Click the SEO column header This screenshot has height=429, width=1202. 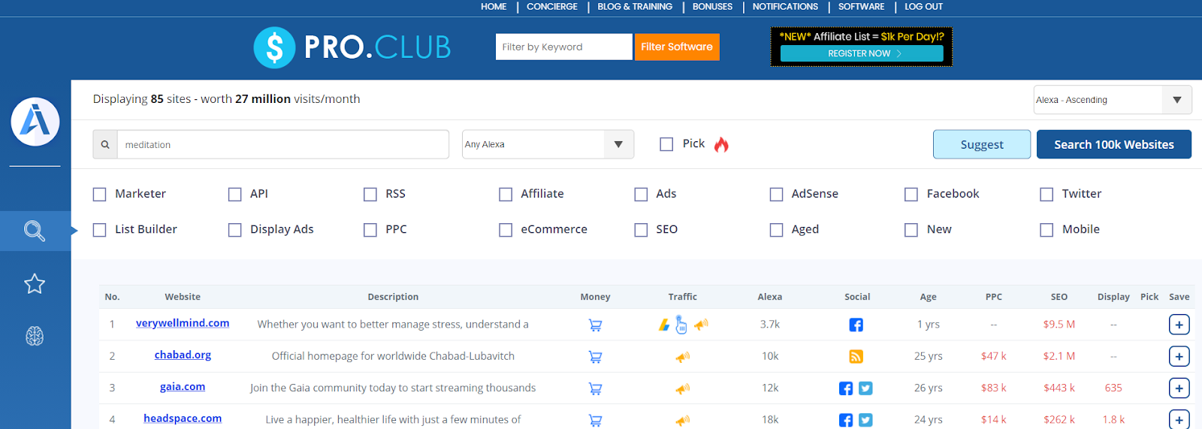(1059, 297)
